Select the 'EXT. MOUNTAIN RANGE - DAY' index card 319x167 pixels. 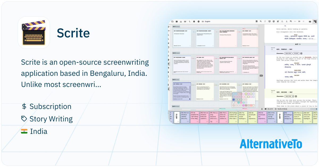tap(182, 38)
